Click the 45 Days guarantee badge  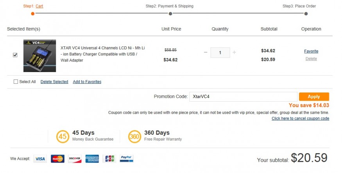pos(63,136)
